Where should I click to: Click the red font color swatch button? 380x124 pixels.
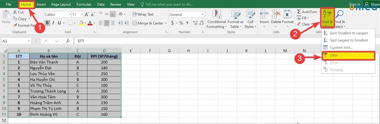[90, 23]
